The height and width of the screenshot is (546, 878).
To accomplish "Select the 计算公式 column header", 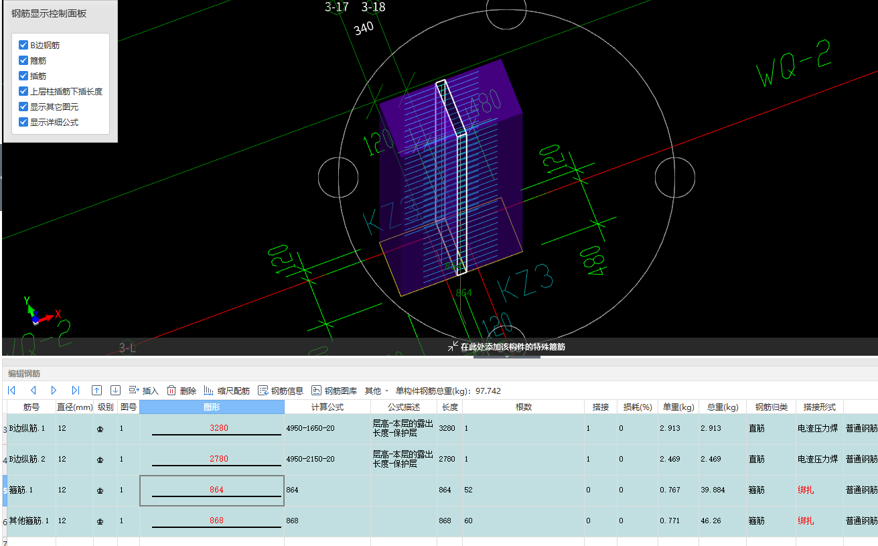I will (327, 407).
